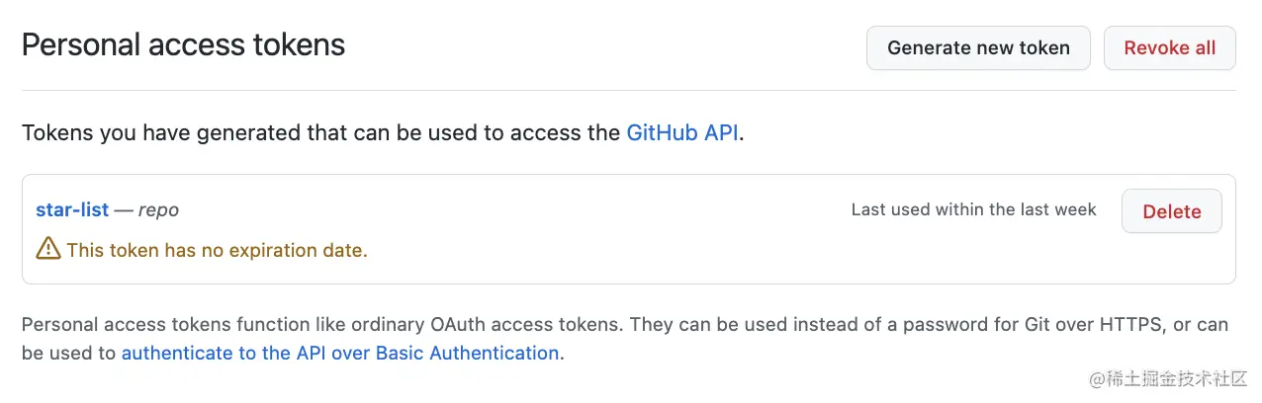Click the Juejin watermark logo
This screenshot has height=403, width=1262.
1097,379
